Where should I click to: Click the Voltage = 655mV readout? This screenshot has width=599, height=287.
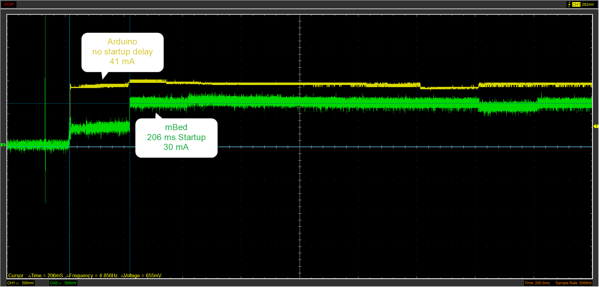pos(141,275)
